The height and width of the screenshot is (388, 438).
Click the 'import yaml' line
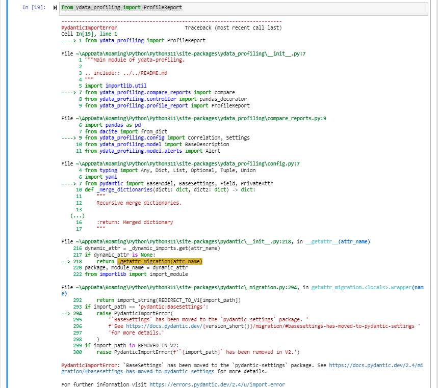(101, 177)
